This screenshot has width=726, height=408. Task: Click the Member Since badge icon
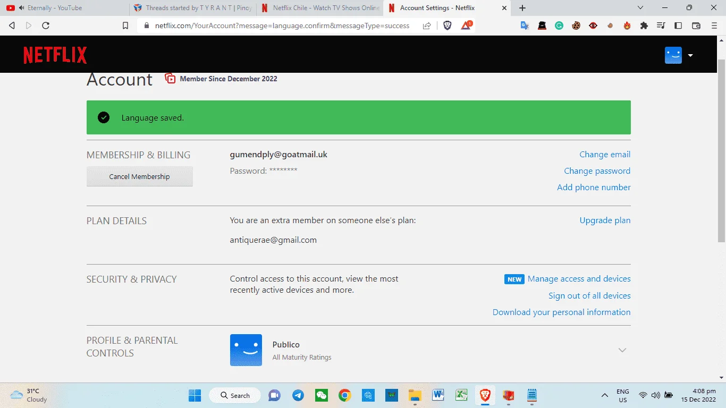pyautogui.click(x=170, y=79)
